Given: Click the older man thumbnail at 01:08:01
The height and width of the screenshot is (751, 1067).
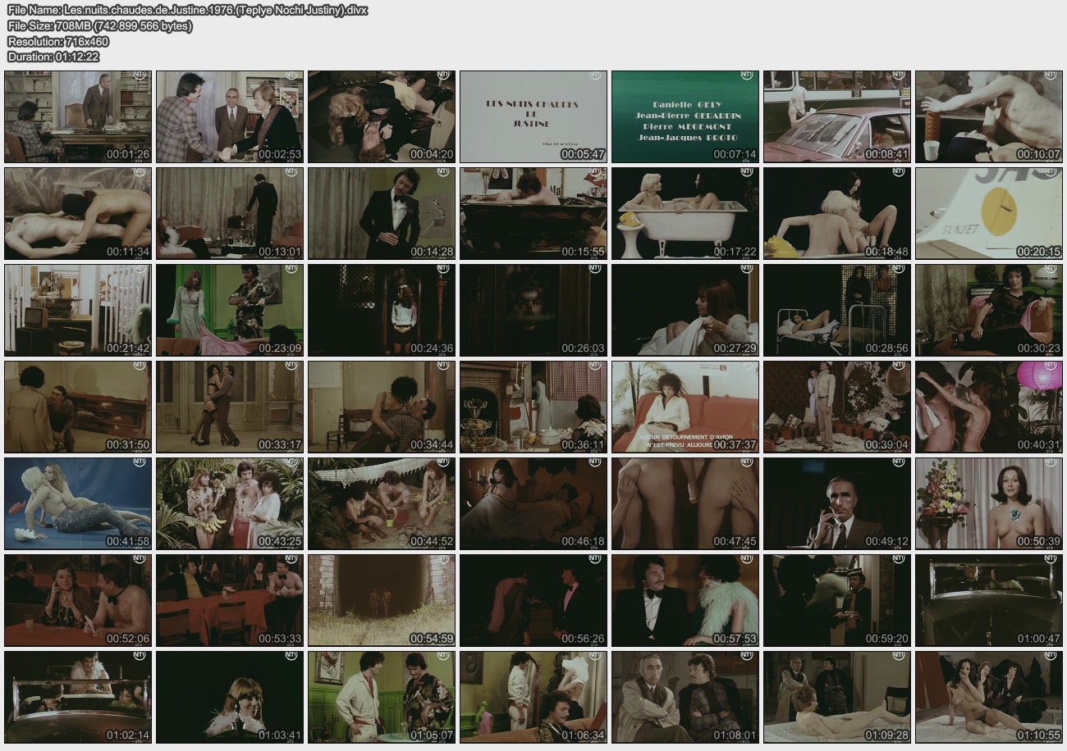Looking at the screenshot, I should coord(685,697).
